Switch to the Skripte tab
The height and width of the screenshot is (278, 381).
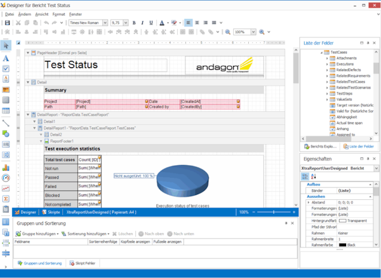click(x=53, y=213)
